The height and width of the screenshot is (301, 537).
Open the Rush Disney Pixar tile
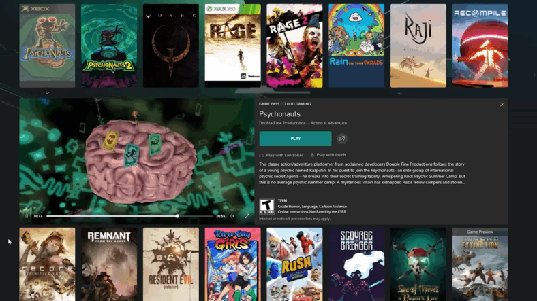(x=294, y=264)
